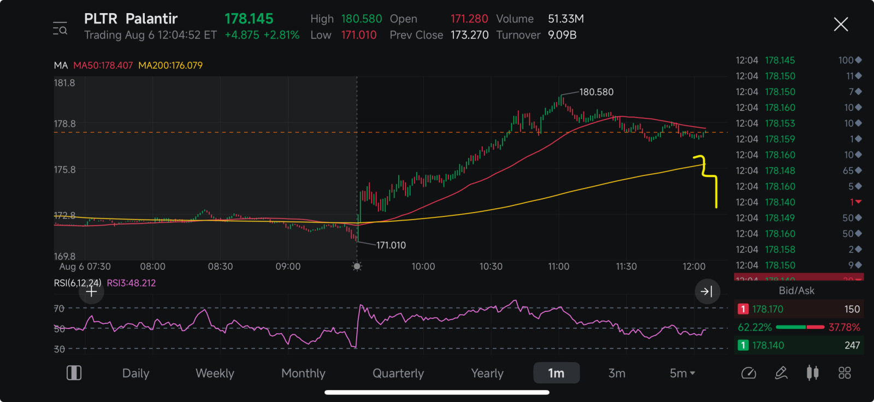874x402 pixels.
Task: Click the Prev Close 173.270 value
Action: (469, 35)
